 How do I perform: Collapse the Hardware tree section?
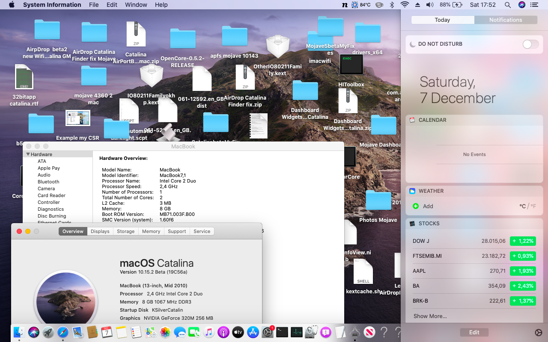28,154
